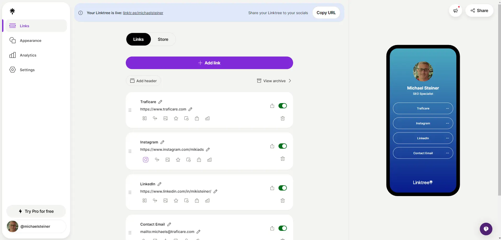Screen dimensions: 501x240
Task: Open Contact Email three-dot menu in preview
Action: click(447, 153)
